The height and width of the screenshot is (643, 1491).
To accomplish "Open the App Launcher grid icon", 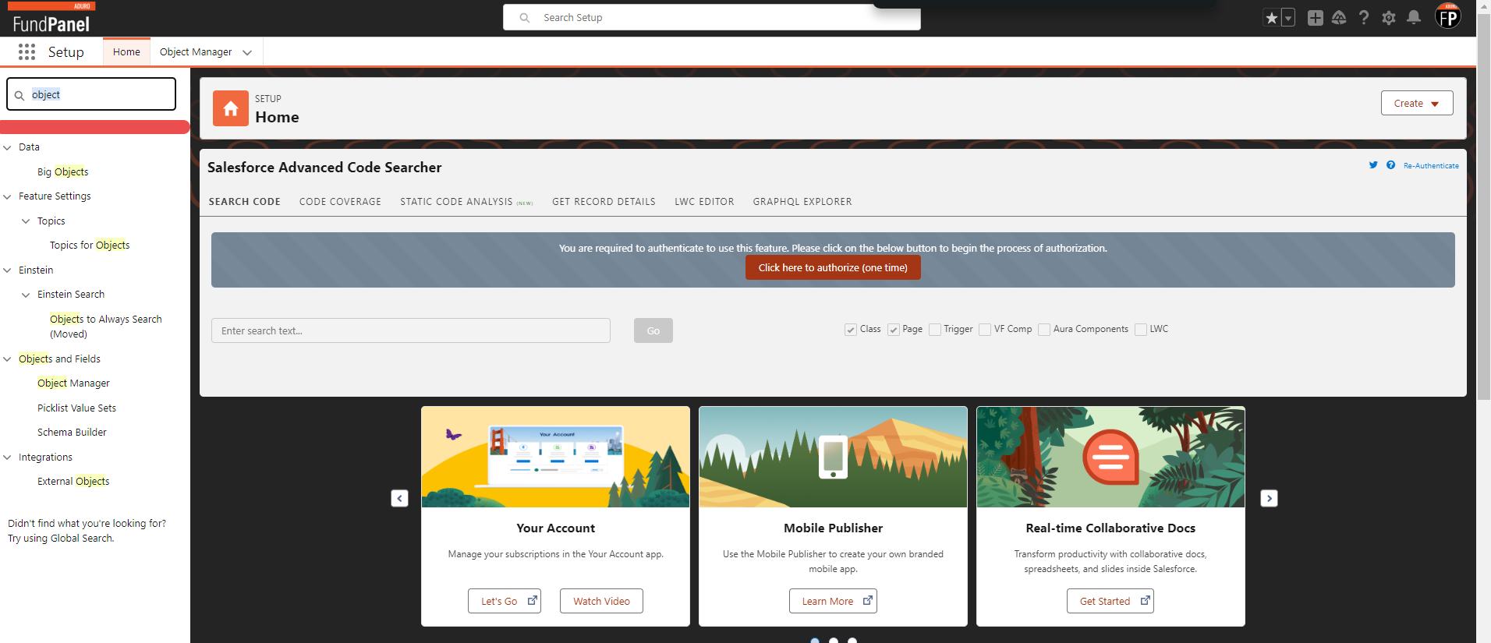I will [27, 51].
